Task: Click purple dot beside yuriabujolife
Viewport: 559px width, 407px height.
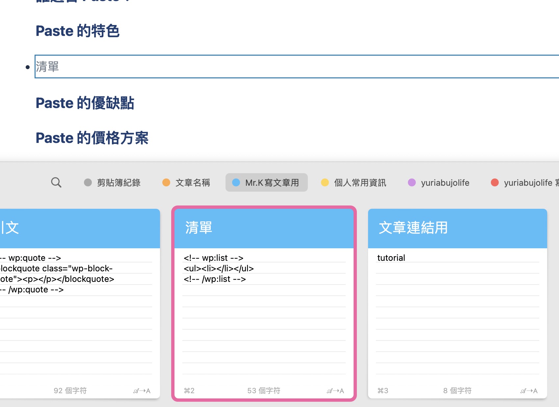Action: click(x=412, y=182)
